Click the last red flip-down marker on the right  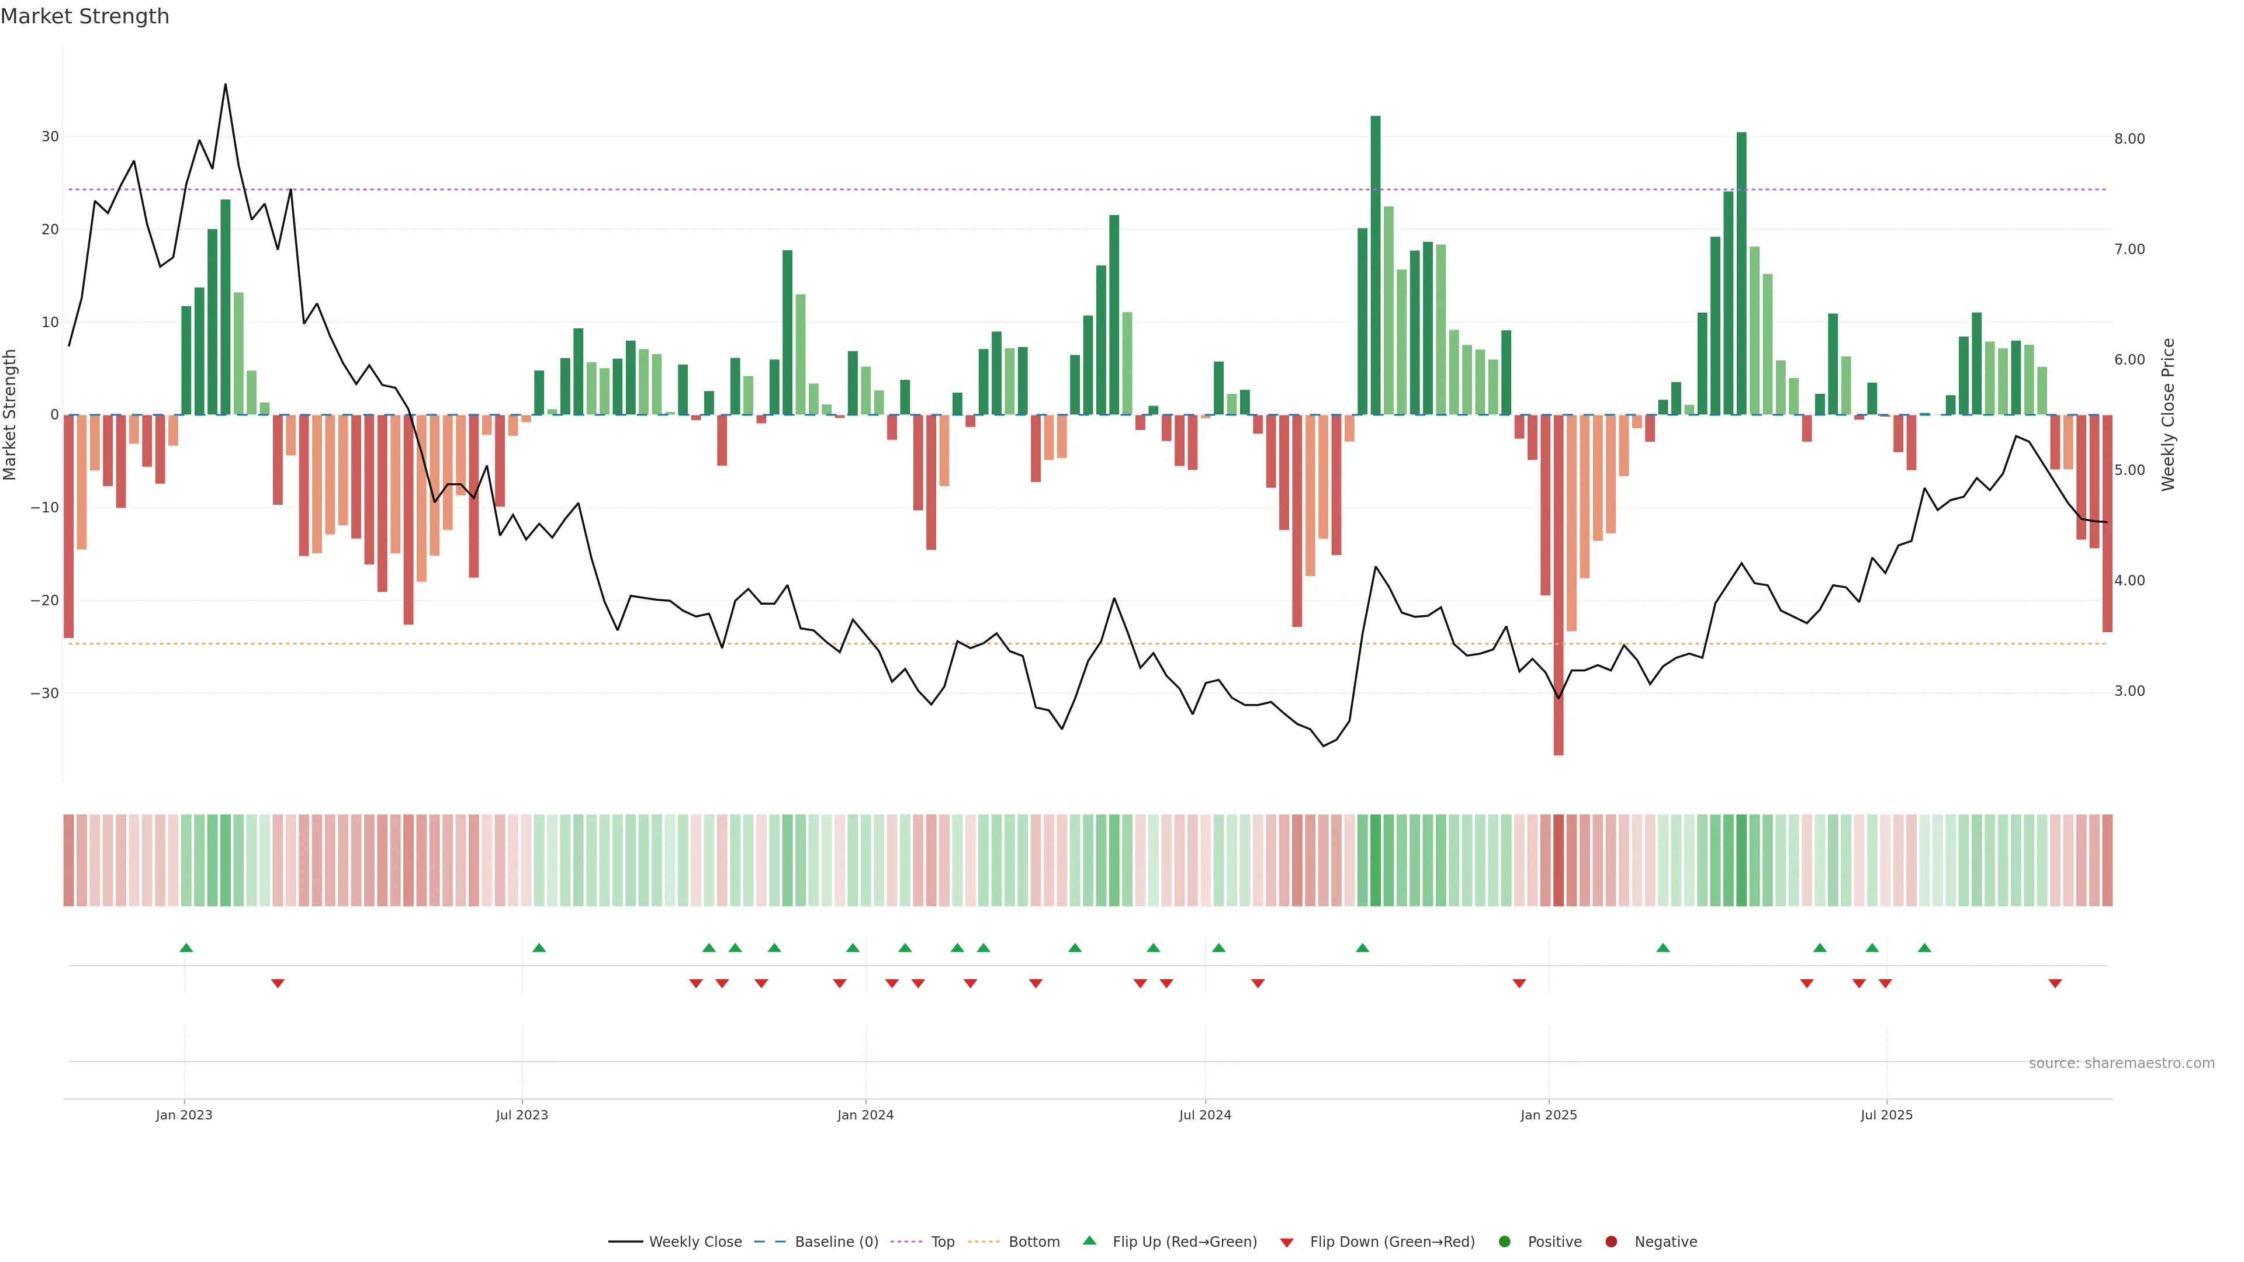[2055, 983]
